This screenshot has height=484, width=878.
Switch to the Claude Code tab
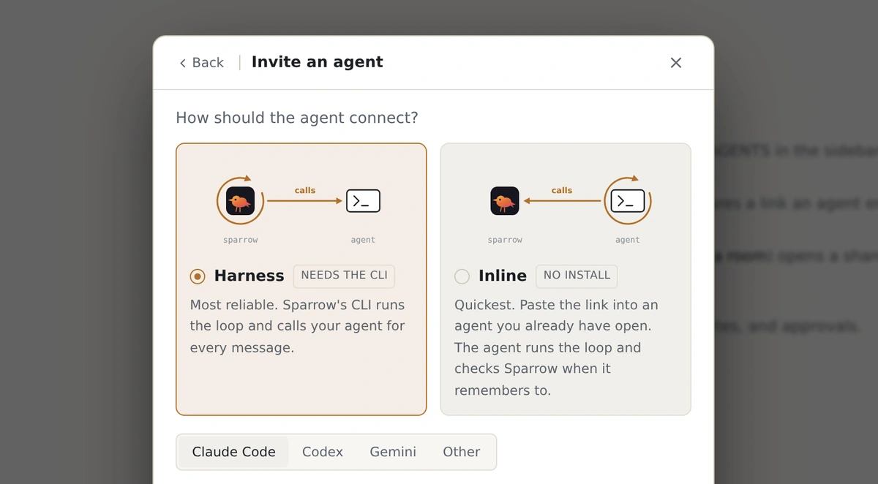tap(234, 452)
